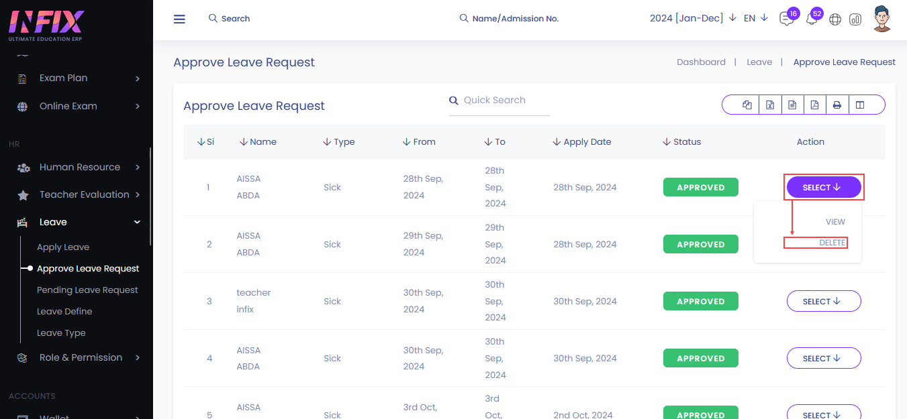Image resolution: width=907 pixels, height=419 pixels.
Task: Click '29th Sep, 2024' From date cell
Action: [x=423, y=244]
